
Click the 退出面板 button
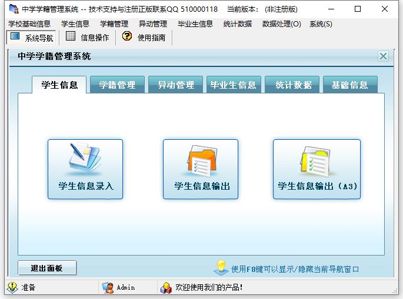47,268
